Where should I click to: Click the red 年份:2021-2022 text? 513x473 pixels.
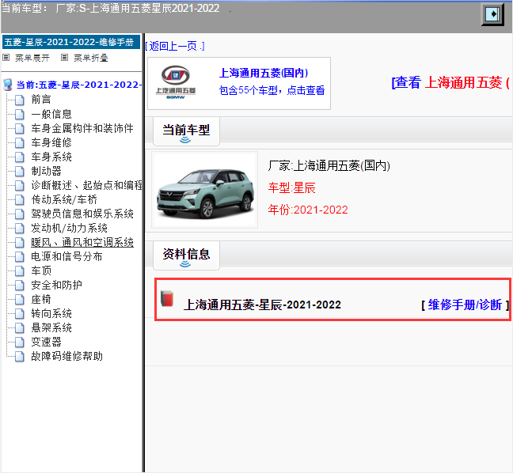[x=307, y=210]
